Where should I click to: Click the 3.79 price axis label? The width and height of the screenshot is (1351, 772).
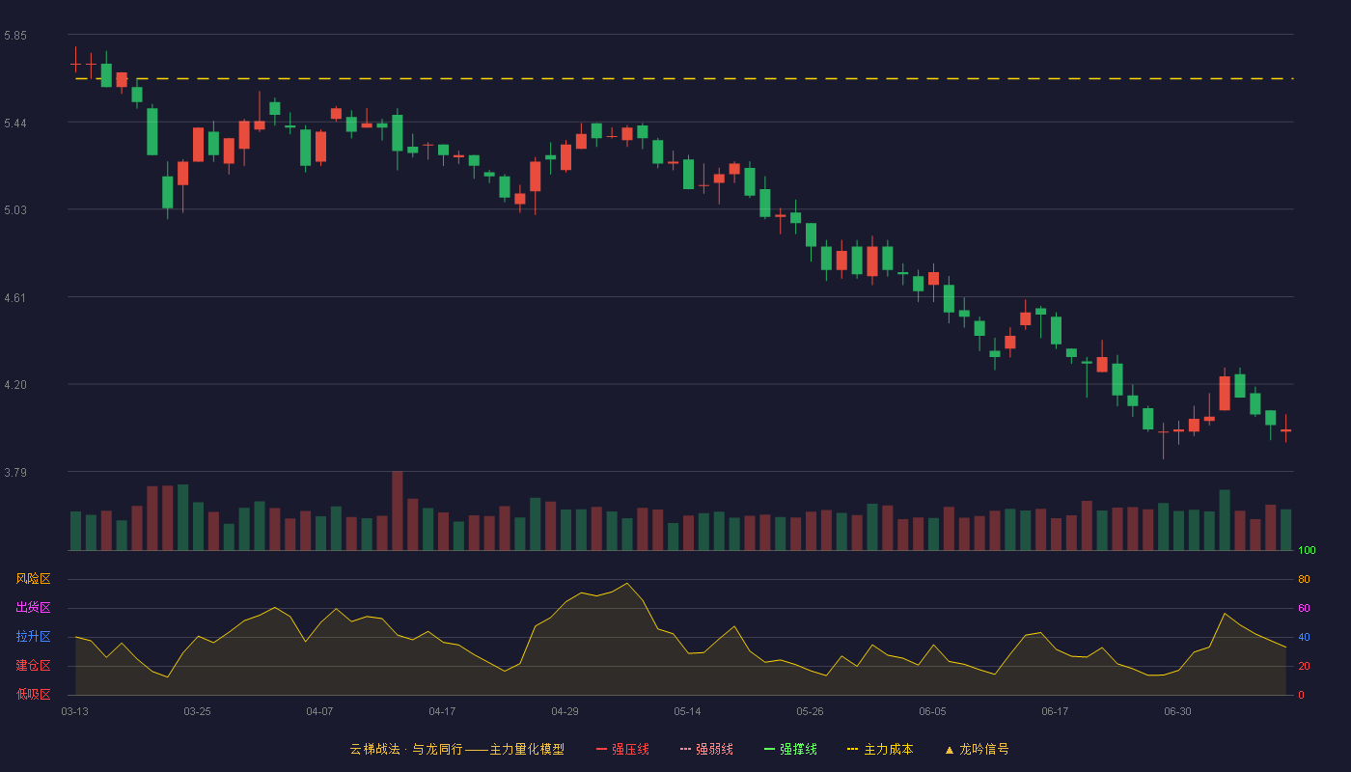click(15, 473)
